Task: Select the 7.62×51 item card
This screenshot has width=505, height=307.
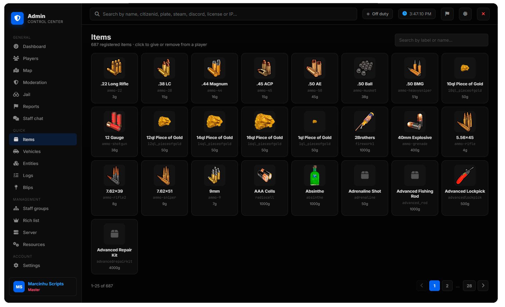Action: (165, 188)
